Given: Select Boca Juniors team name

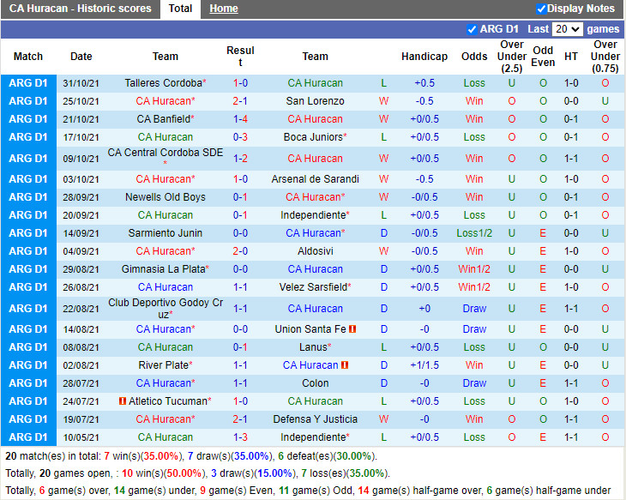Looking at the screenshot, I should click(x=313, y=137).
